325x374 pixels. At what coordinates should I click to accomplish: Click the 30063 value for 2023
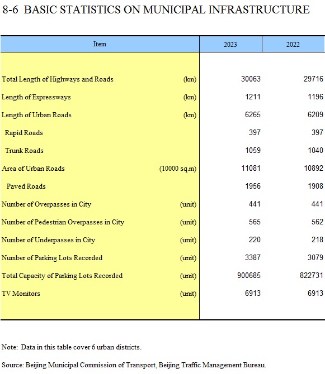pos(251,79)
